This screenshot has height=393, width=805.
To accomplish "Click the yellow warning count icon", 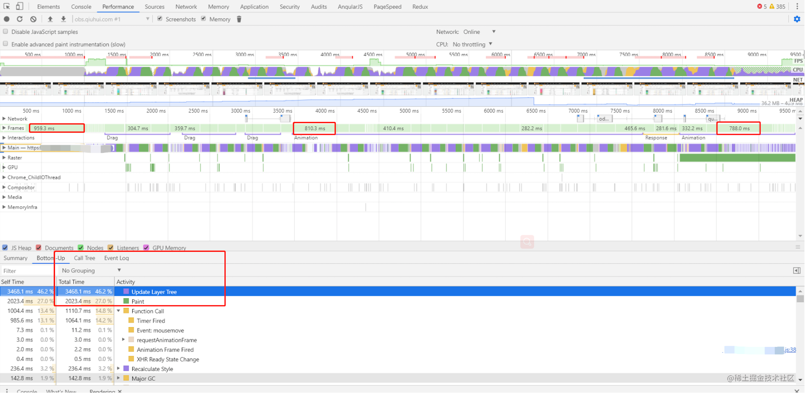I will [771, 6].
